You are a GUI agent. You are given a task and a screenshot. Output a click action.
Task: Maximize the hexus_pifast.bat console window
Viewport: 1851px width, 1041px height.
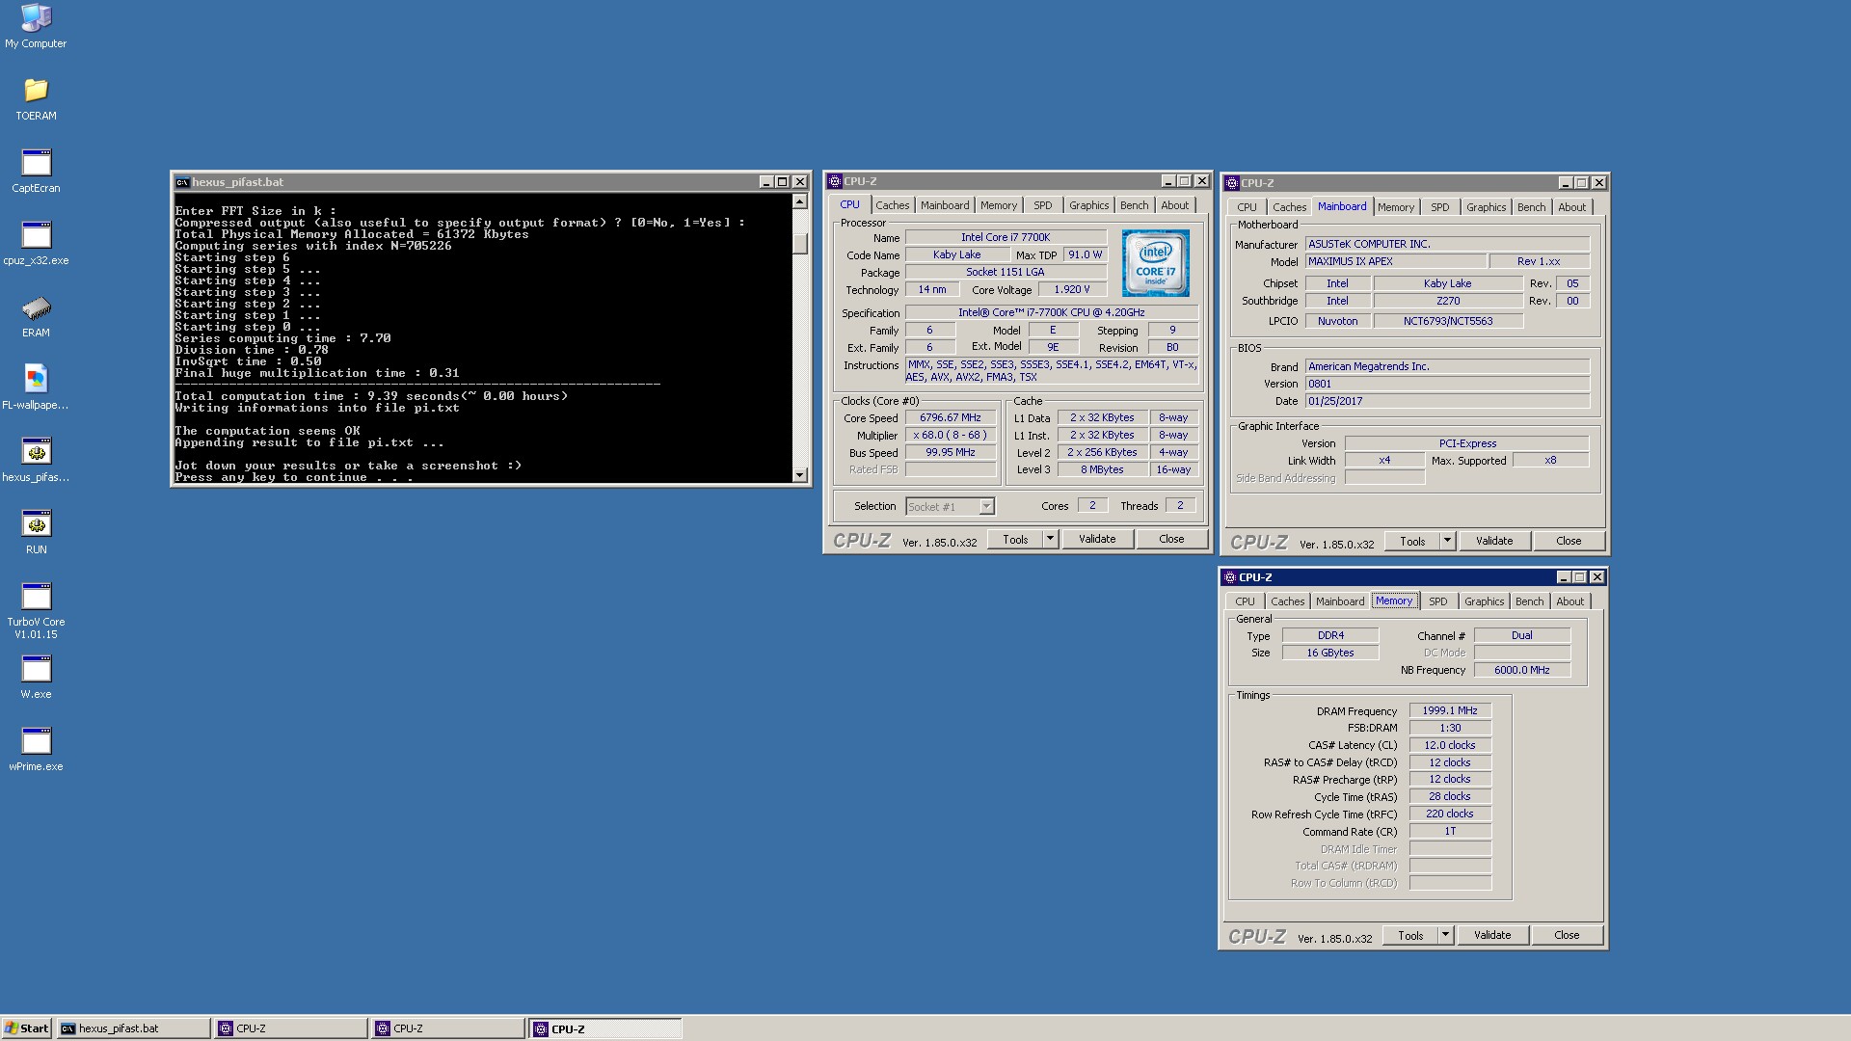tap(783, 182)
